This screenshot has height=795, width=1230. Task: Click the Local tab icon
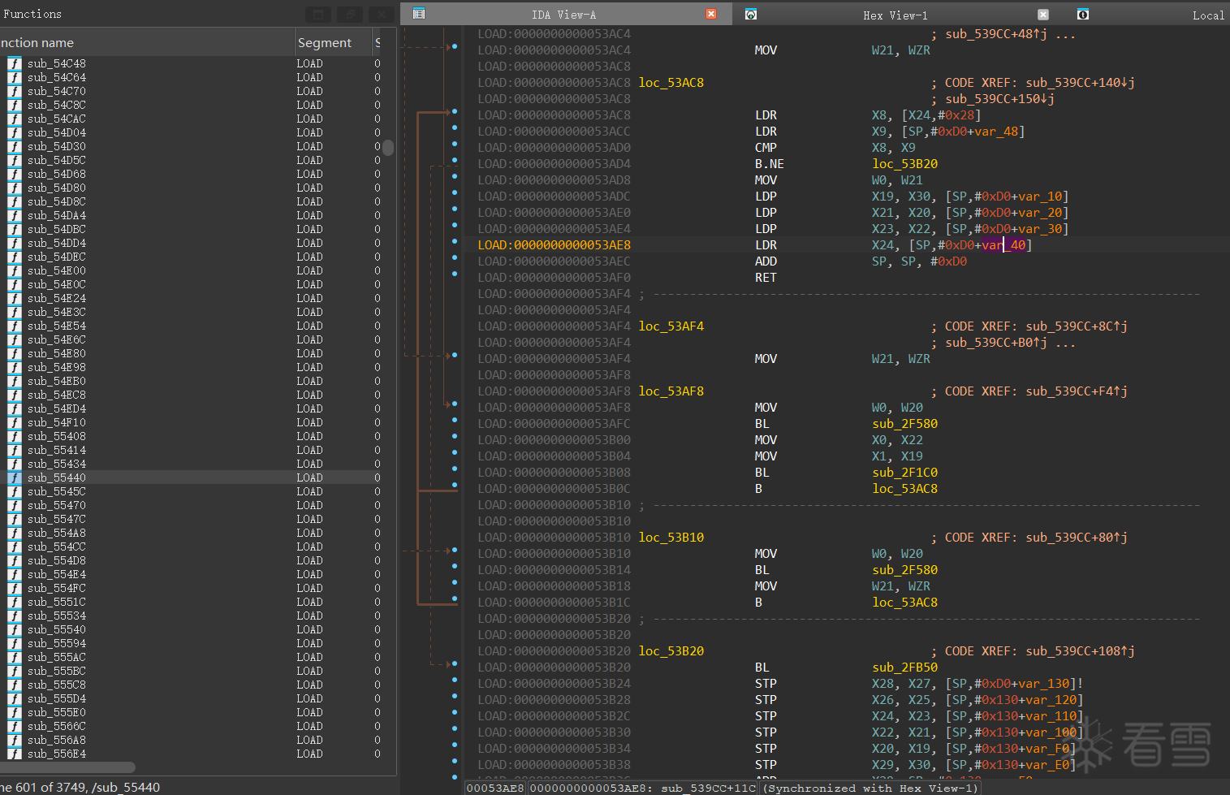1082,15
